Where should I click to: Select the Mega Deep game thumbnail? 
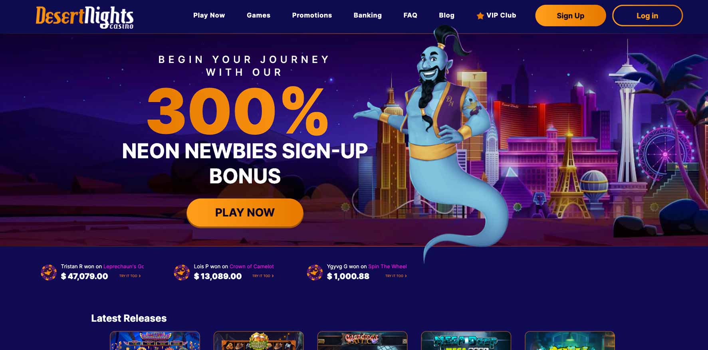[x=466, y=340]
